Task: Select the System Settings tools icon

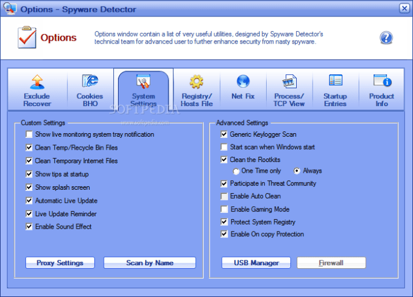Action: (143, 81)
